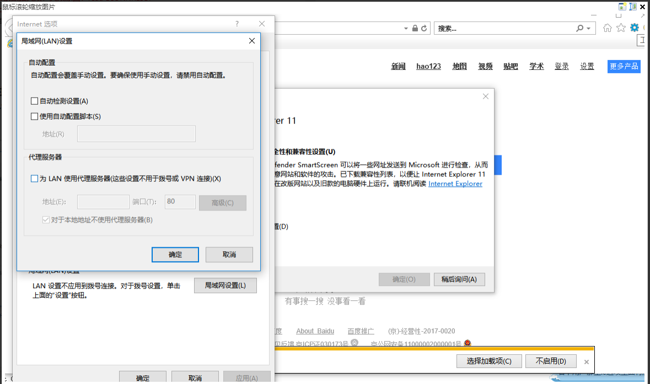
Task: Click the image viewer fit-to-window icon
Action: coord(632,7)
